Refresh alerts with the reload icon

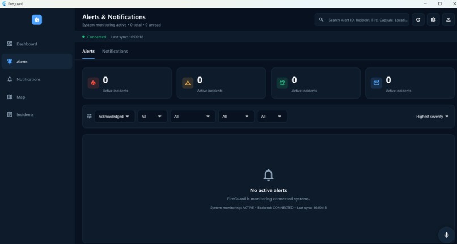(x=418, y=20)
